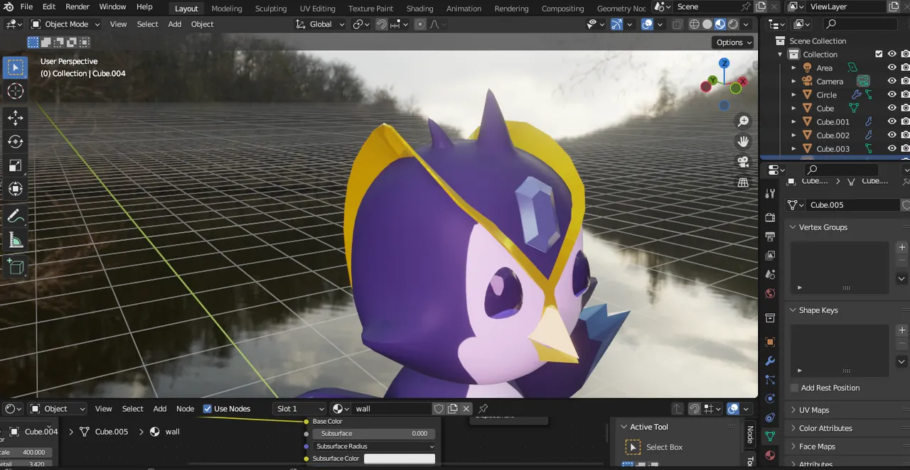Activate the Annotate tool
Screen dimensions: 910x470
[15, 217]
